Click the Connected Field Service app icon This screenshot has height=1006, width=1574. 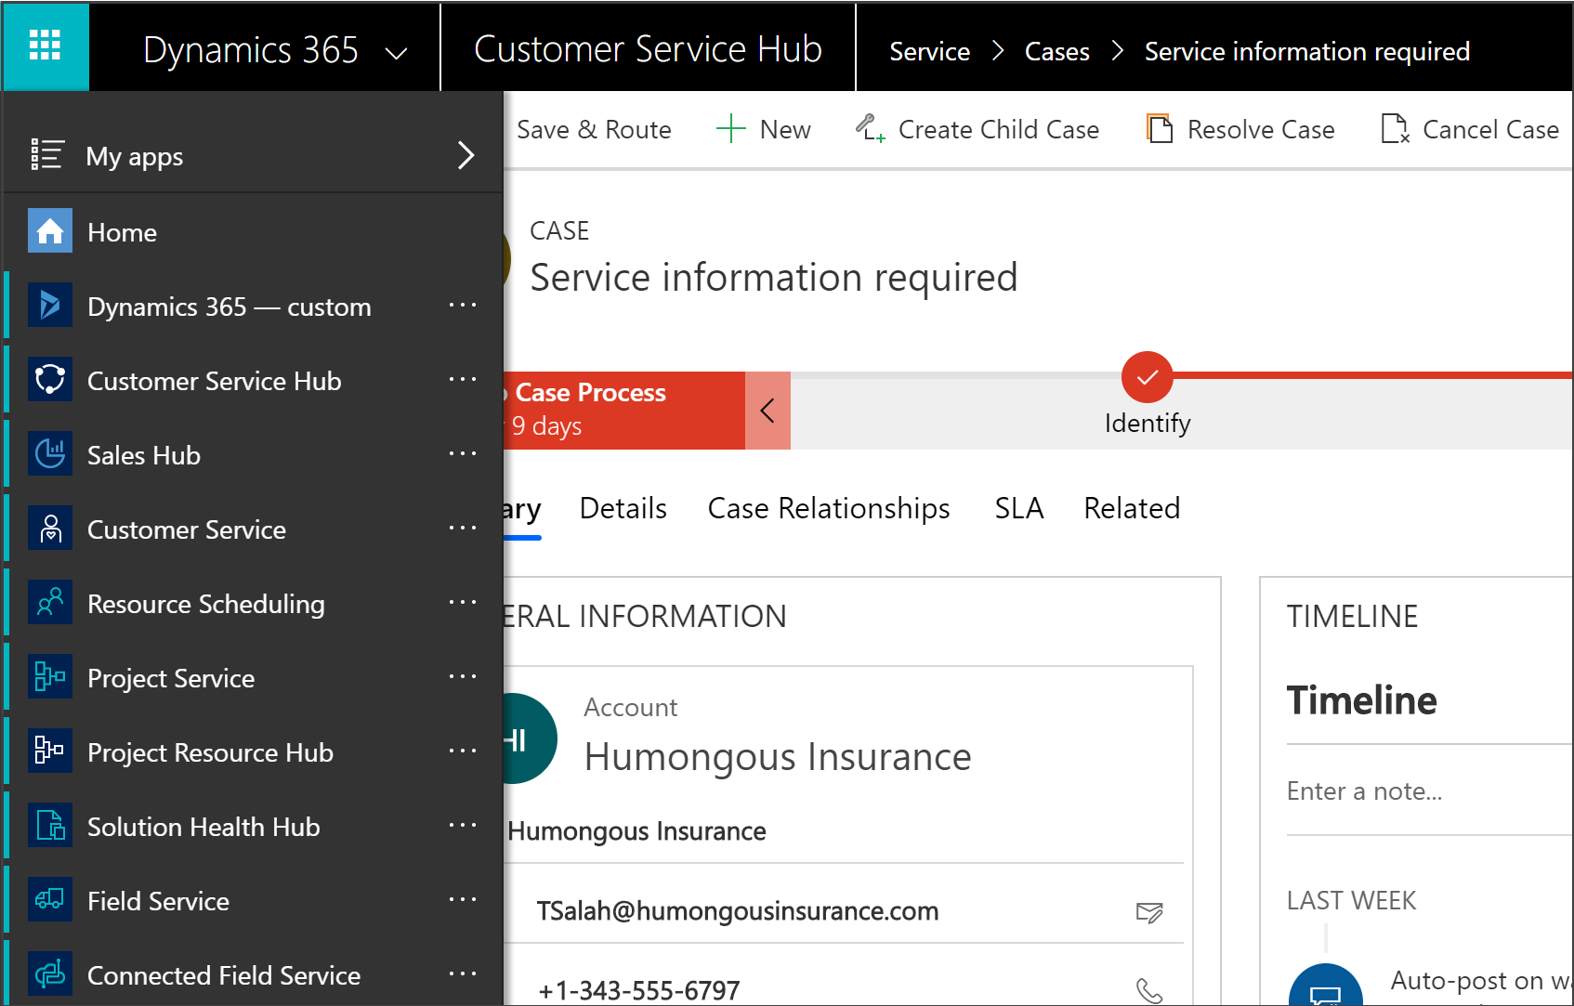tap(50, 973)
